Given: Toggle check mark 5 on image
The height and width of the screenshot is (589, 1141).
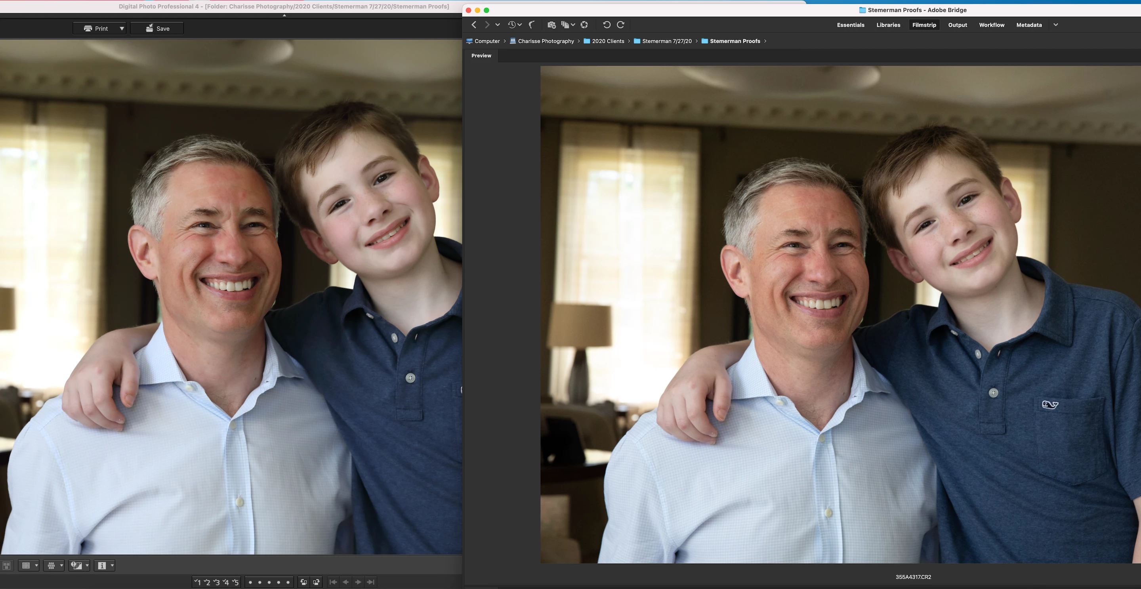Looking at the screenshot, I should tap(235, 582).
